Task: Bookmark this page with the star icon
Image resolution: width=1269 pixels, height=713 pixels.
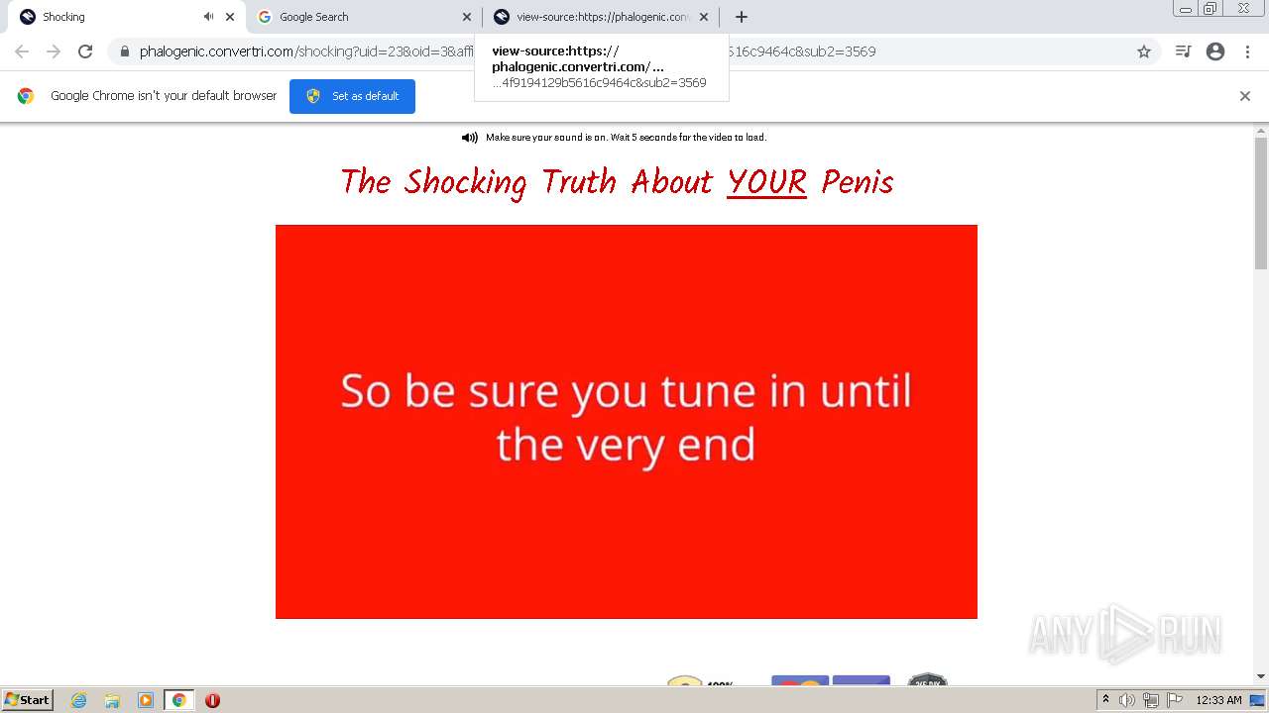Action: coord(1144,51)
